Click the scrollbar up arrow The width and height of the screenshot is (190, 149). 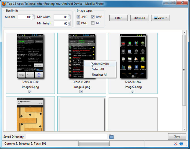(184, 32)
